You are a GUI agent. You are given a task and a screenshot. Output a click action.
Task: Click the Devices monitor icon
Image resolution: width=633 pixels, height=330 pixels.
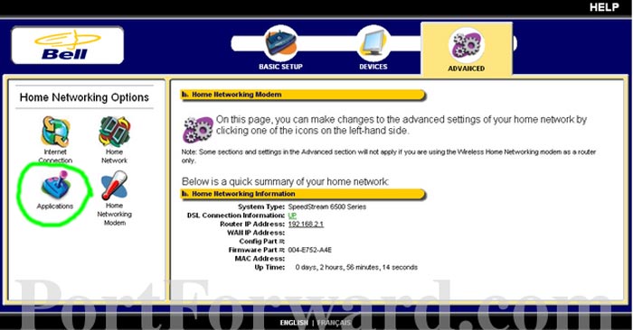[373, 42]
